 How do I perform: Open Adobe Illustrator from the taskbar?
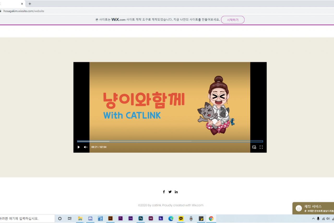110,219
